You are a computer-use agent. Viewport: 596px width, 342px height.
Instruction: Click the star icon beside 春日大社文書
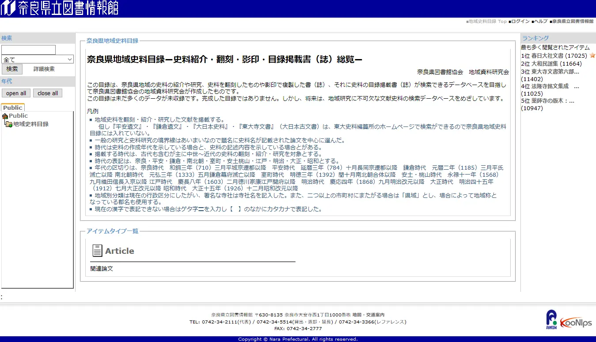(592, 56)
